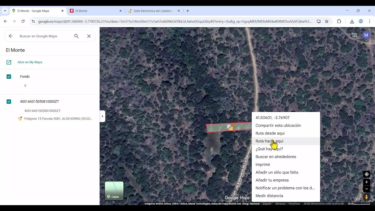375x211 pixels.
Task: Click the parcel marker on the map
Action: pos(231,127)
